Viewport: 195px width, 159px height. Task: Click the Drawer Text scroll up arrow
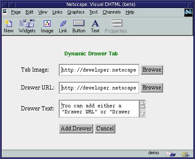[x=143, y=103]
